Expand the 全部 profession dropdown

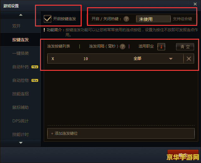[x=171, y=59]
